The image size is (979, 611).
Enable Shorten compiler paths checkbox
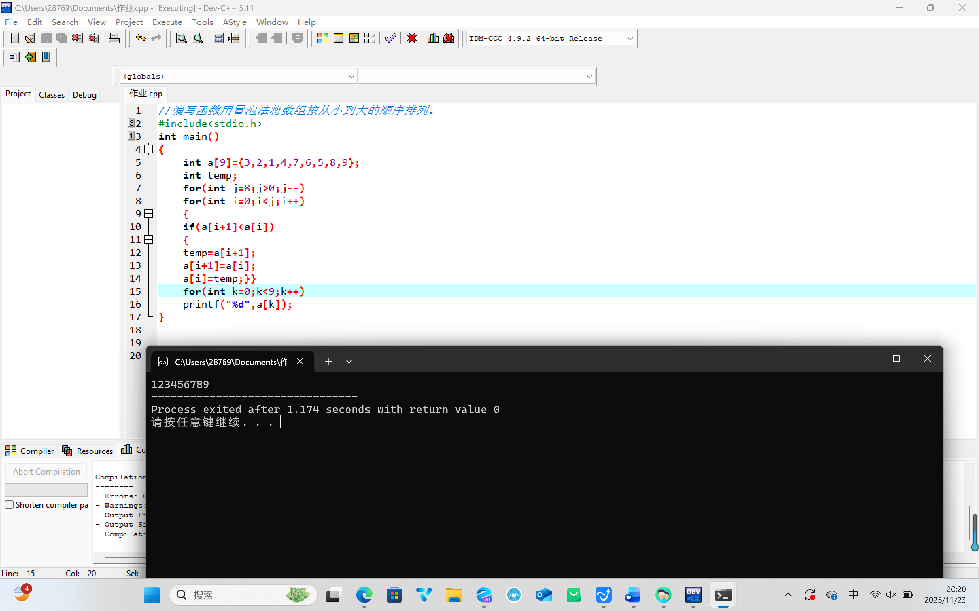coord(9,505)
